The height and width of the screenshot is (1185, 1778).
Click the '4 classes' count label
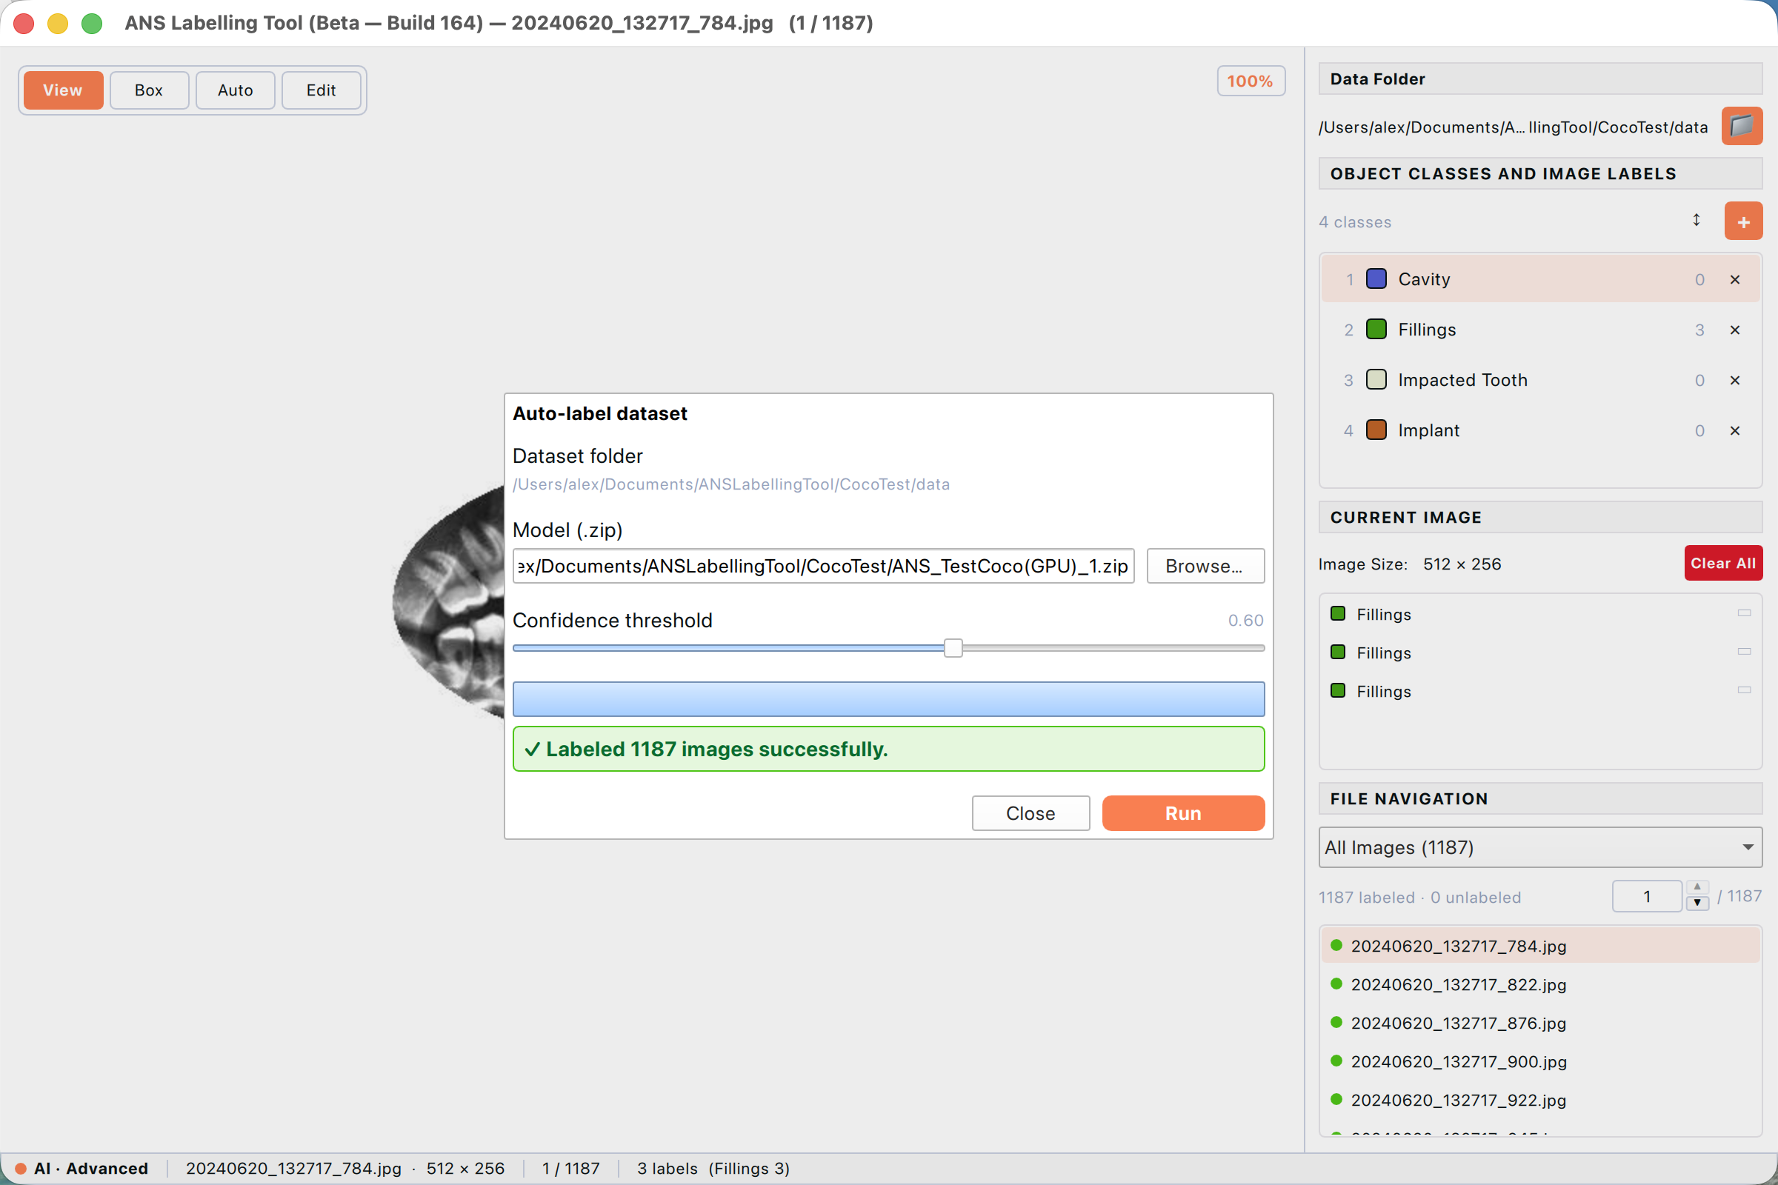(1355, 222)
